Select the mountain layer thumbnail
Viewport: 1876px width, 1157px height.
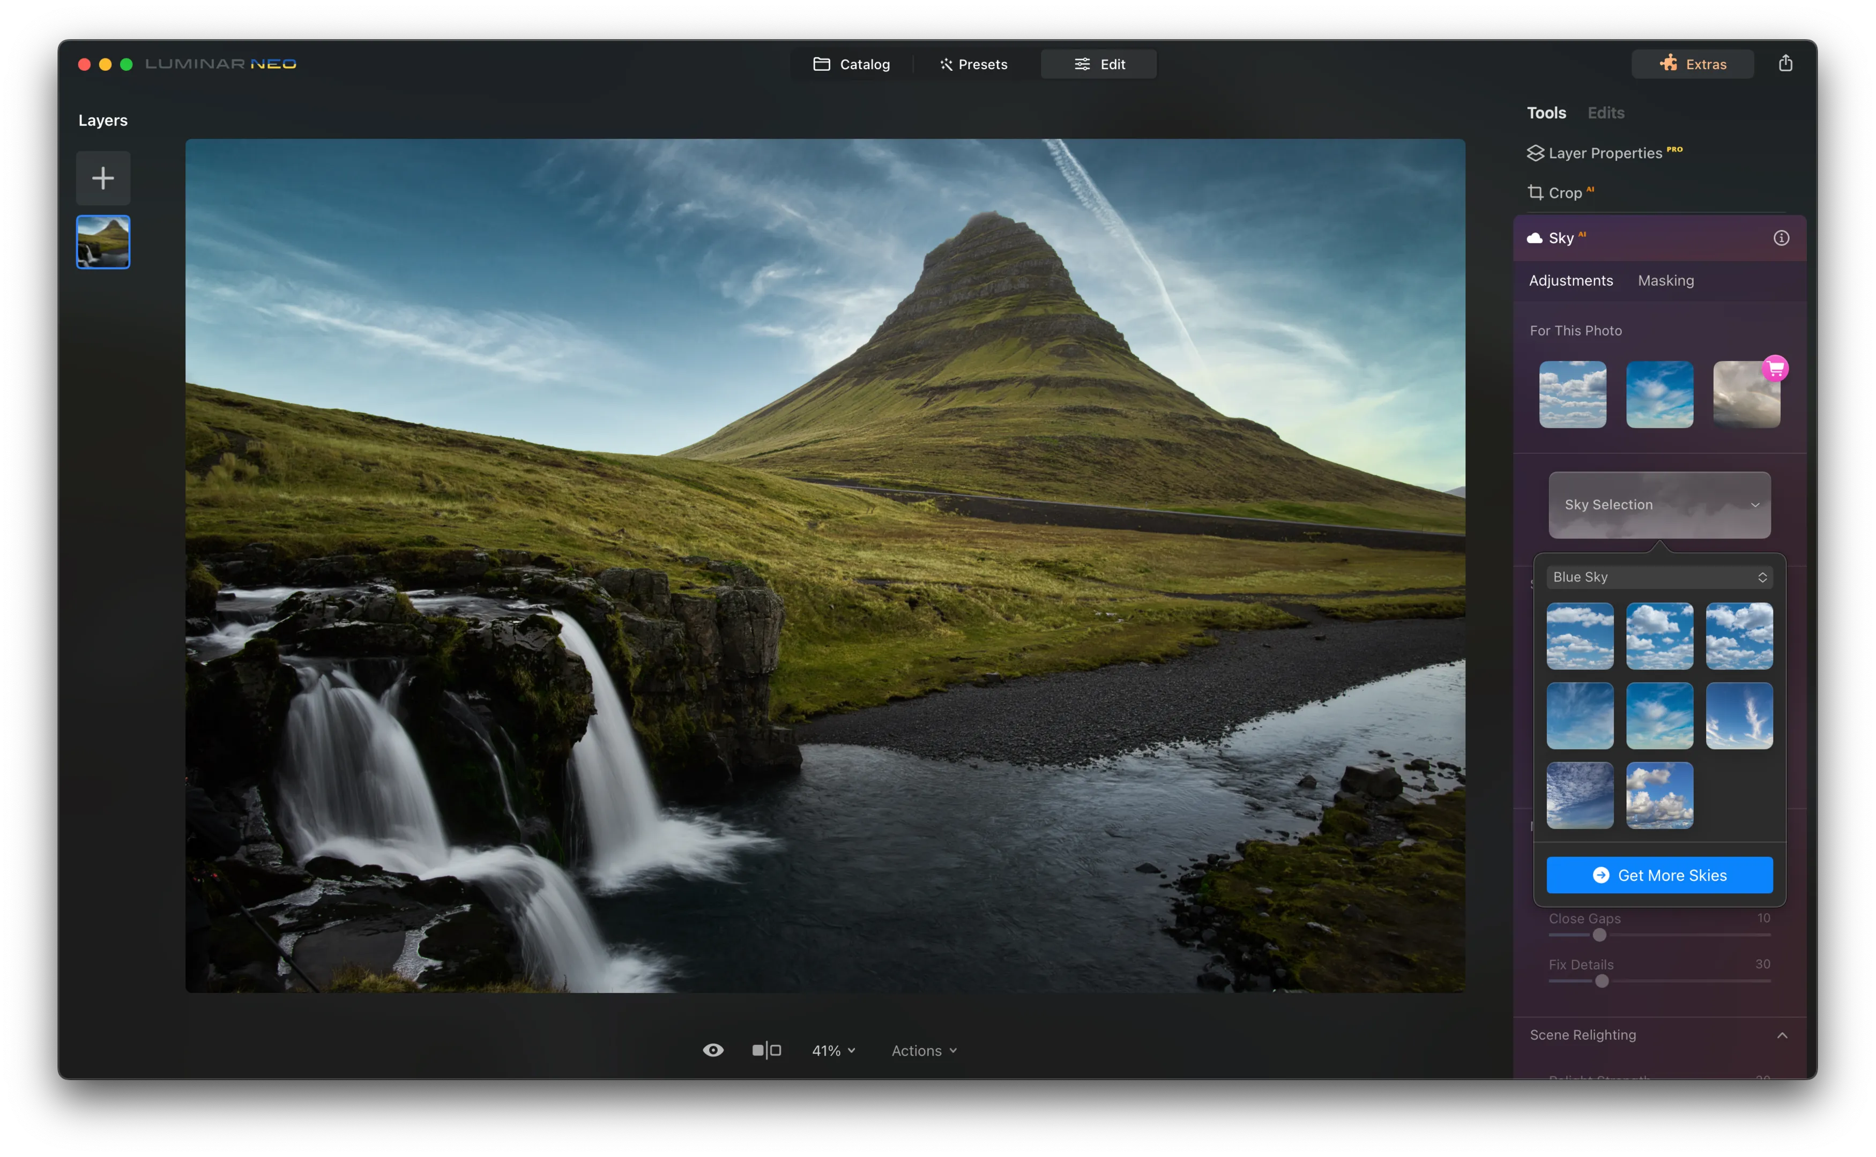[102, 242]
